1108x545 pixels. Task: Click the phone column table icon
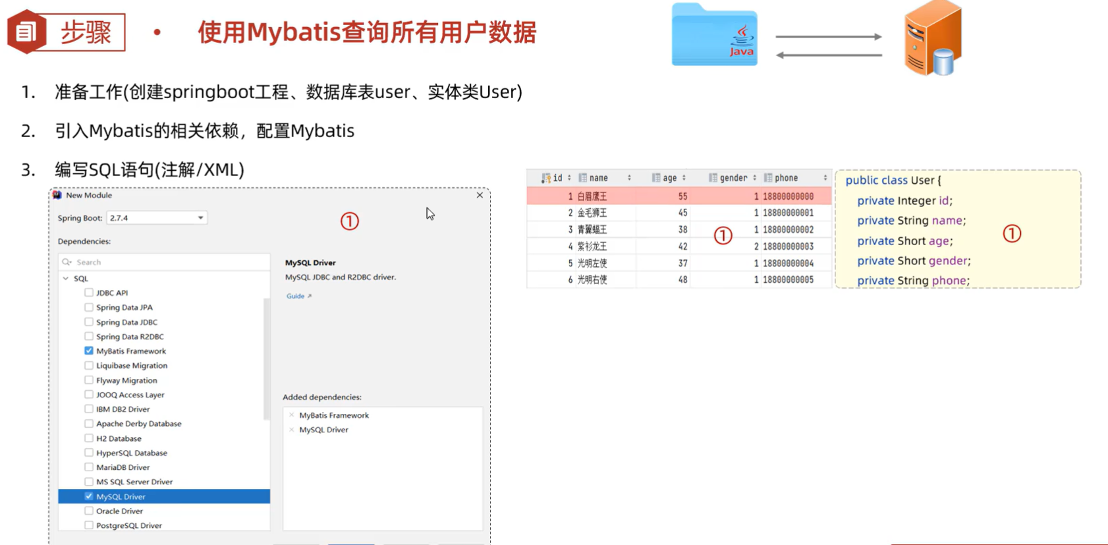768,178
